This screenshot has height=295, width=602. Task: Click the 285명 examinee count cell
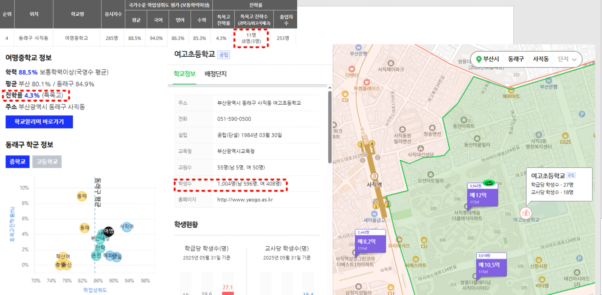tap(112, 38)
